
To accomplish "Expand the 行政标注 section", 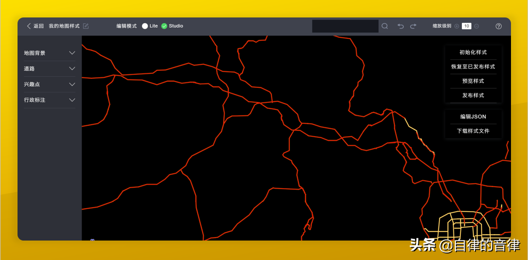I will [50, 100].
